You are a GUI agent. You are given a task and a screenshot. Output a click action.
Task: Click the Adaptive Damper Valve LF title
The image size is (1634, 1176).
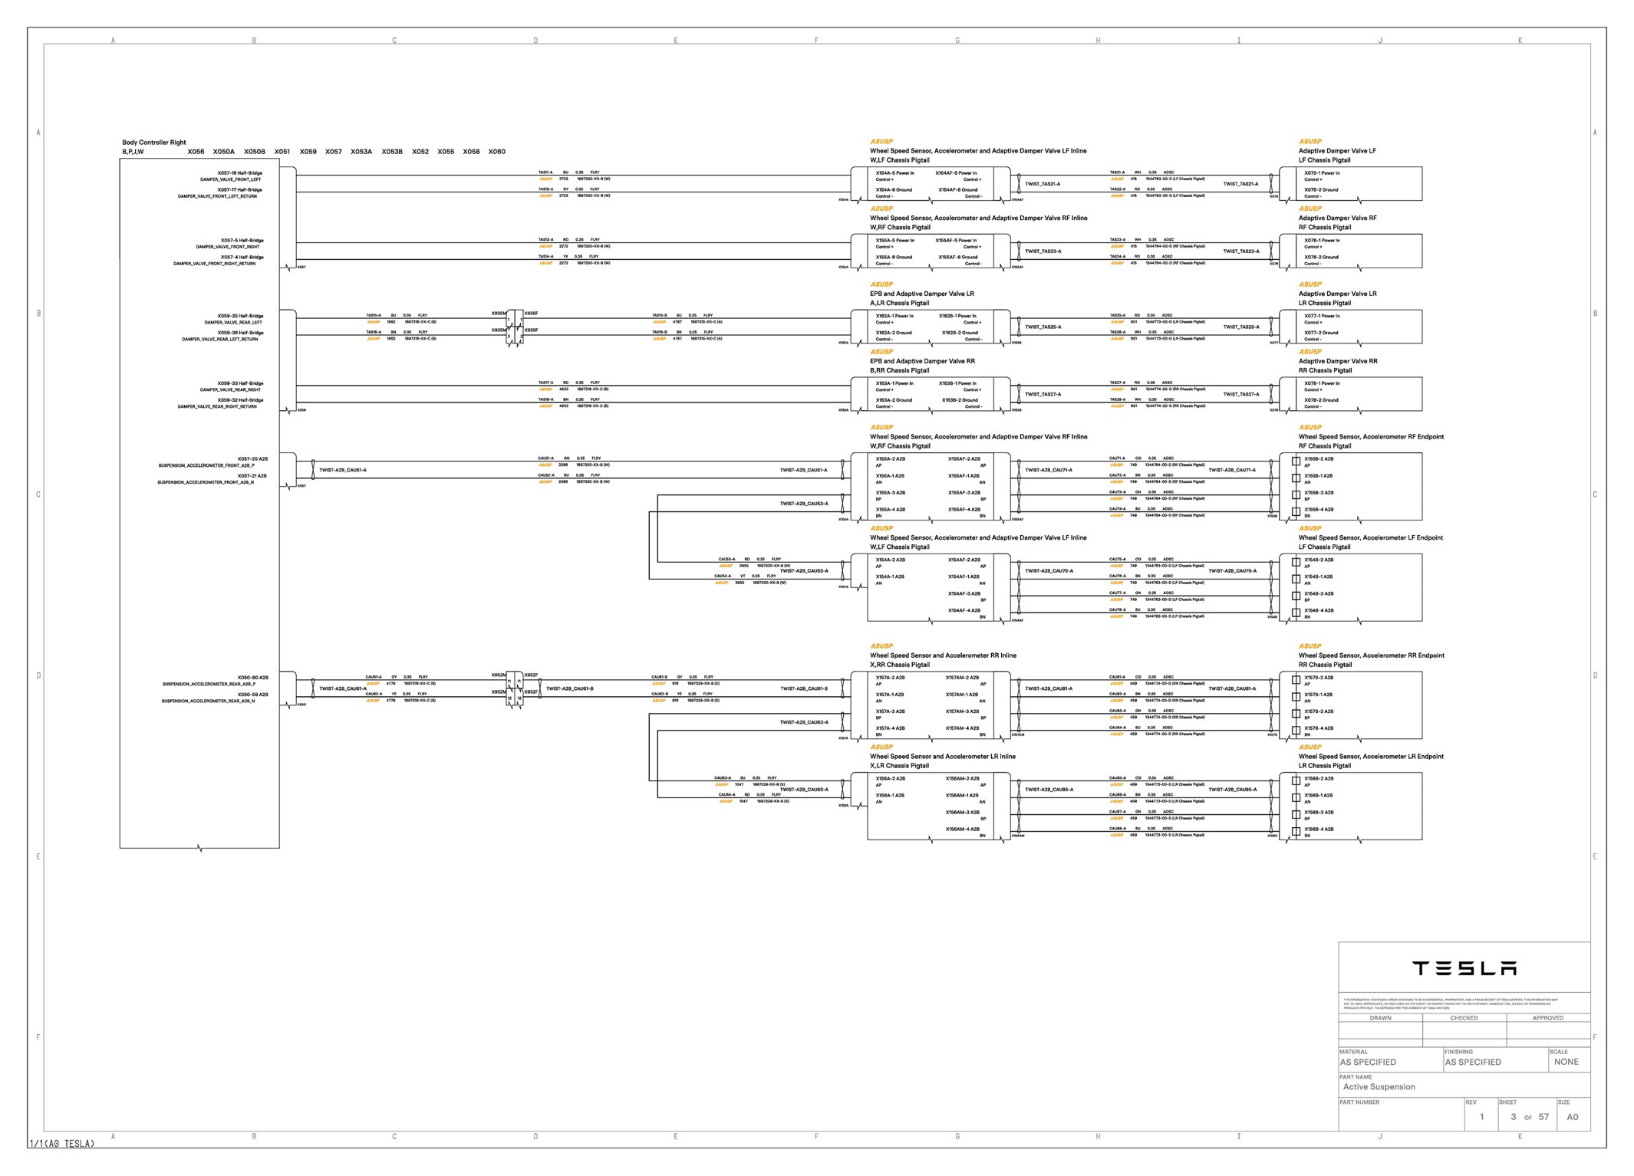(x=1337, y=151)
